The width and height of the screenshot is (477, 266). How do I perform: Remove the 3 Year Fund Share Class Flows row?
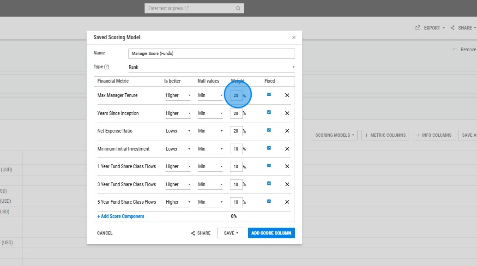pyautogui.click(x=287, y=184)
